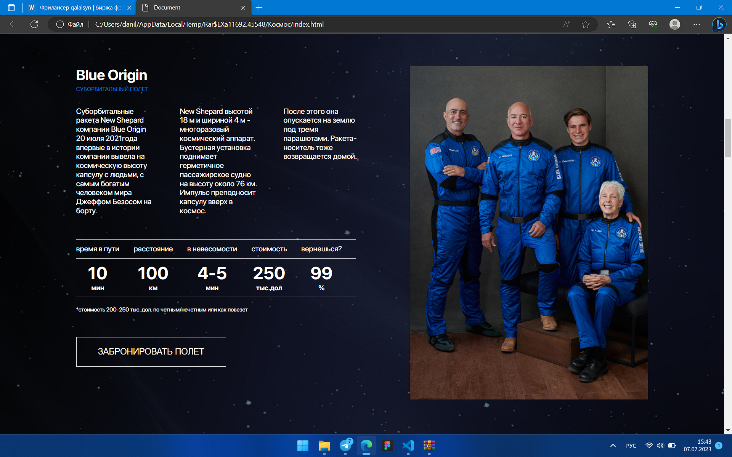Open a new tab with plus button

coord(259,8)
